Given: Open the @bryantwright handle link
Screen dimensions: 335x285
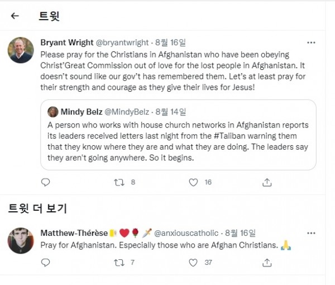Looking at the screenshot, I should click(x=127, y=42).
